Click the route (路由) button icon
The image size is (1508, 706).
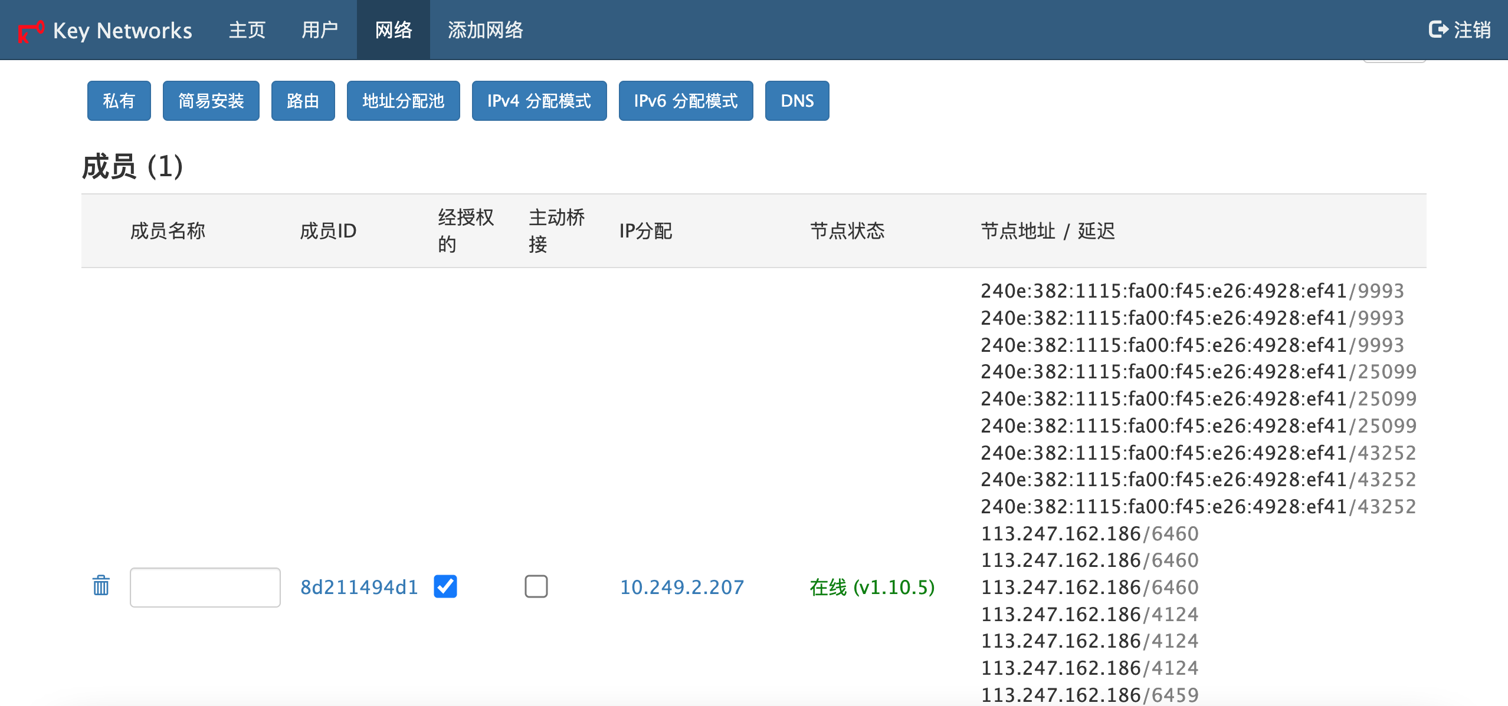point(302,101)
